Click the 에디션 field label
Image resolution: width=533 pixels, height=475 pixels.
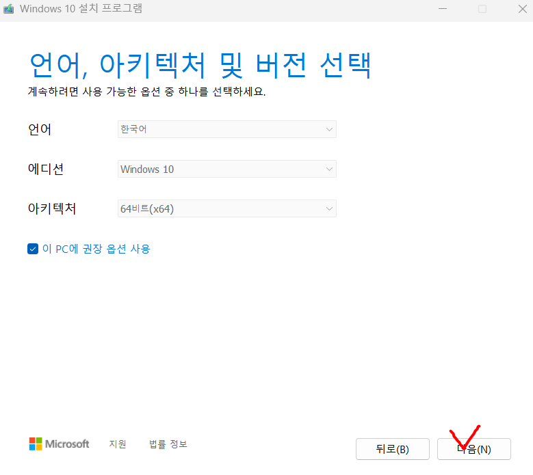point(46,169)
